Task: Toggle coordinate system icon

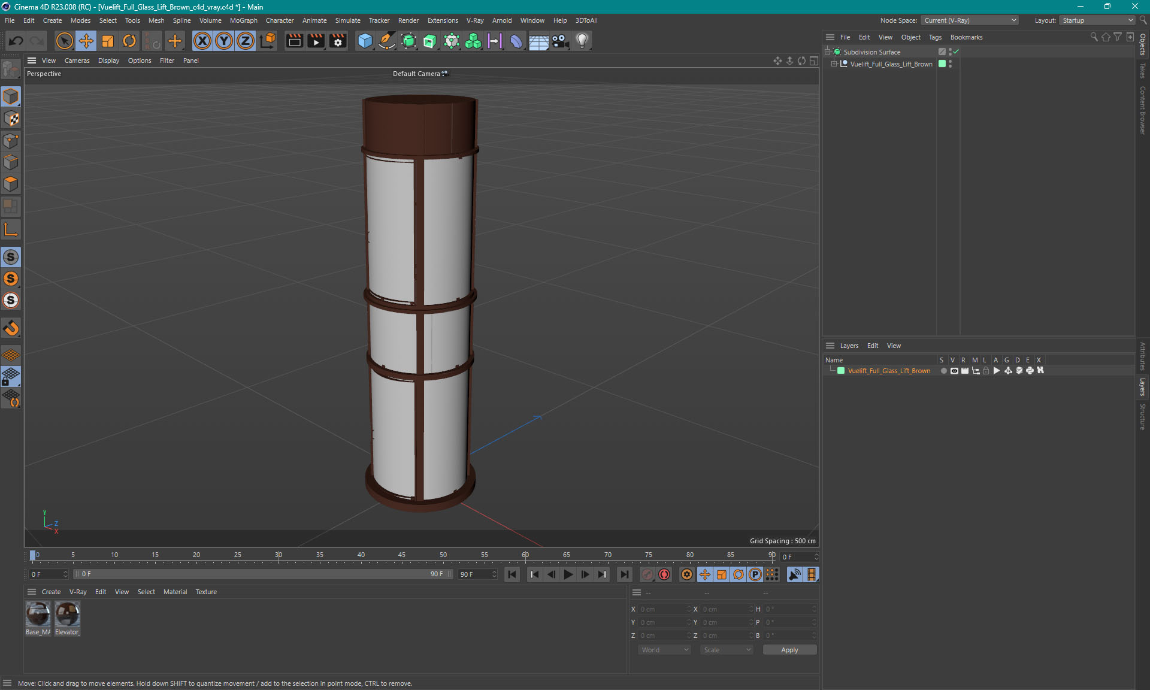Action: point(268,41)
